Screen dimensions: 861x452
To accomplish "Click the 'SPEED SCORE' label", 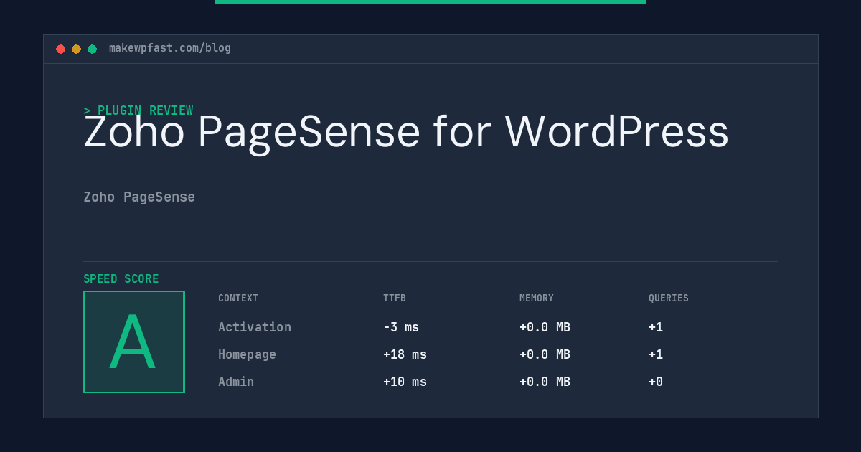I will coord(121,279).
